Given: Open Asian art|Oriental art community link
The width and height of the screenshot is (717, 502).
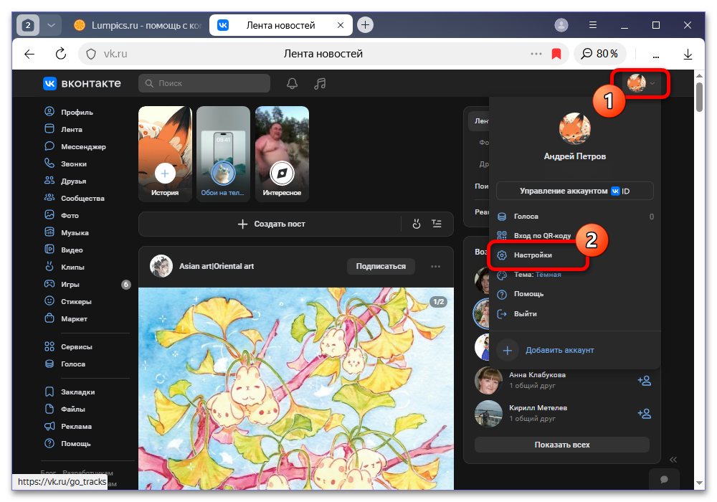Looking at the screenshot, I should click(x=217, y=266).
